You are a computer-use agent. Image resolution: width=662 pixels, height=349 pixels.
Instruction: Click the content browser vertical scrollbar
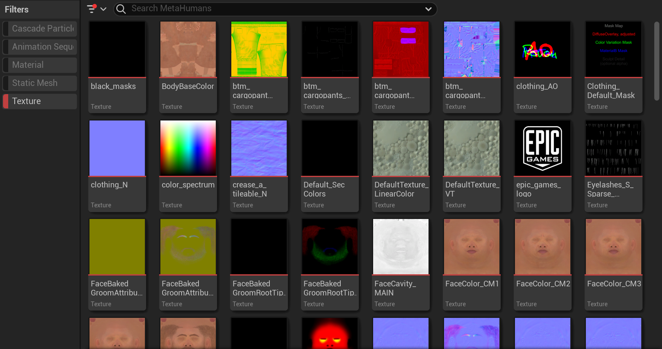pyautogui.click(x=656, y=60)
